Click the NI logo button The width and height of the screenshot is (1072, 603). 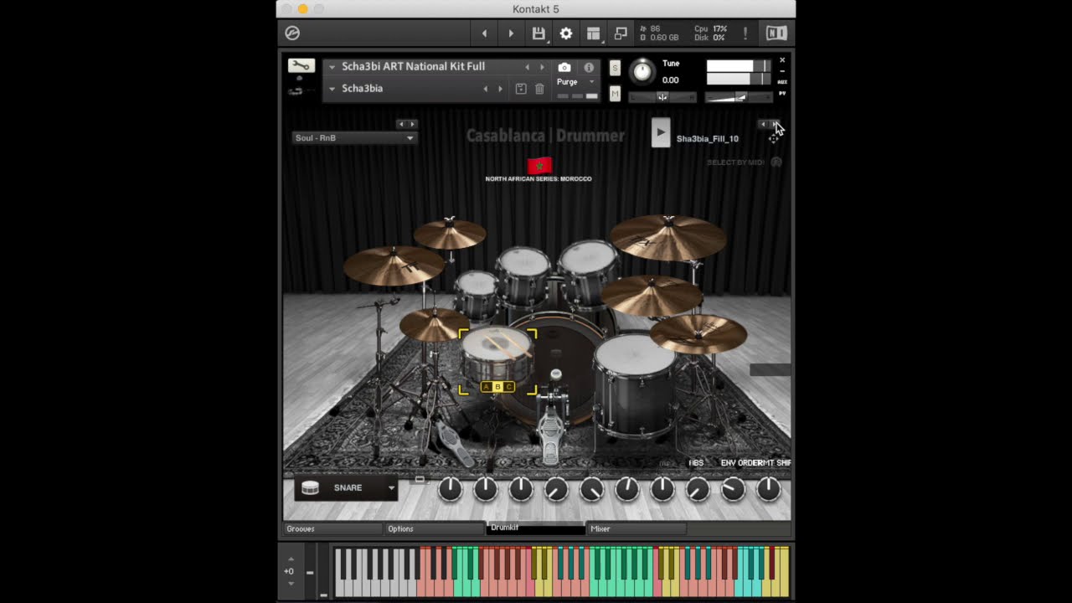coord(776,33)
